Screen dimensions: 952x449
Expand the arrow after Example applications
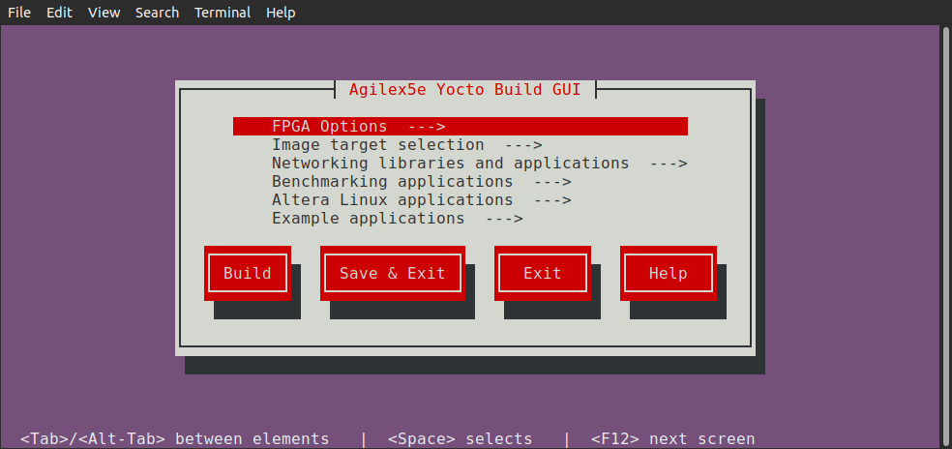[x=504, y=219]
